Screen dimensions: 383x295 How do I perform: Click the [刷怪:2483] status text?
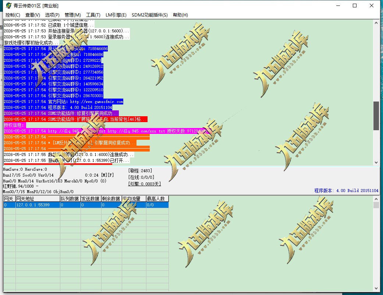(x=140, y=170)
